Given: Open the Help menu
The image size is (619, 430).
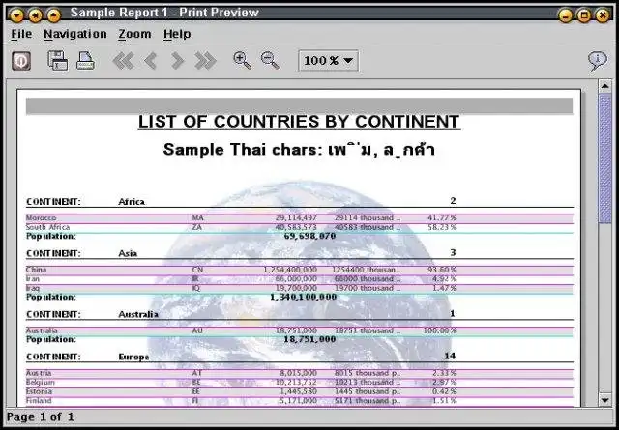Looking at the screenshot, I should coord(177,35).
